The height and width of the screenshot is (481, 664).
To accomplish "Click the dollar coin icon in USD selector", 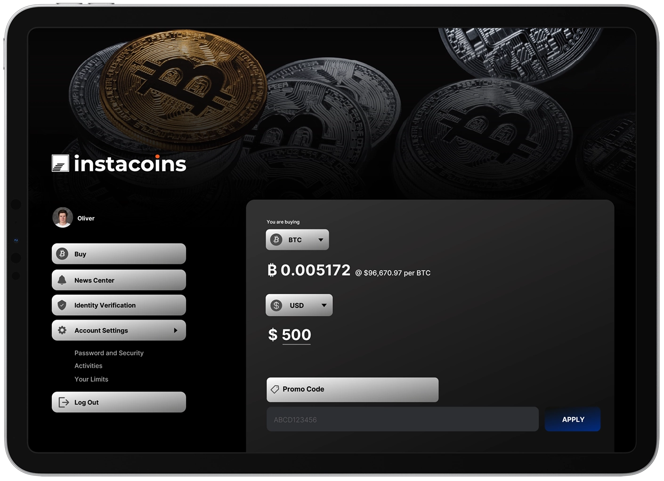I will tap(276, 305).
